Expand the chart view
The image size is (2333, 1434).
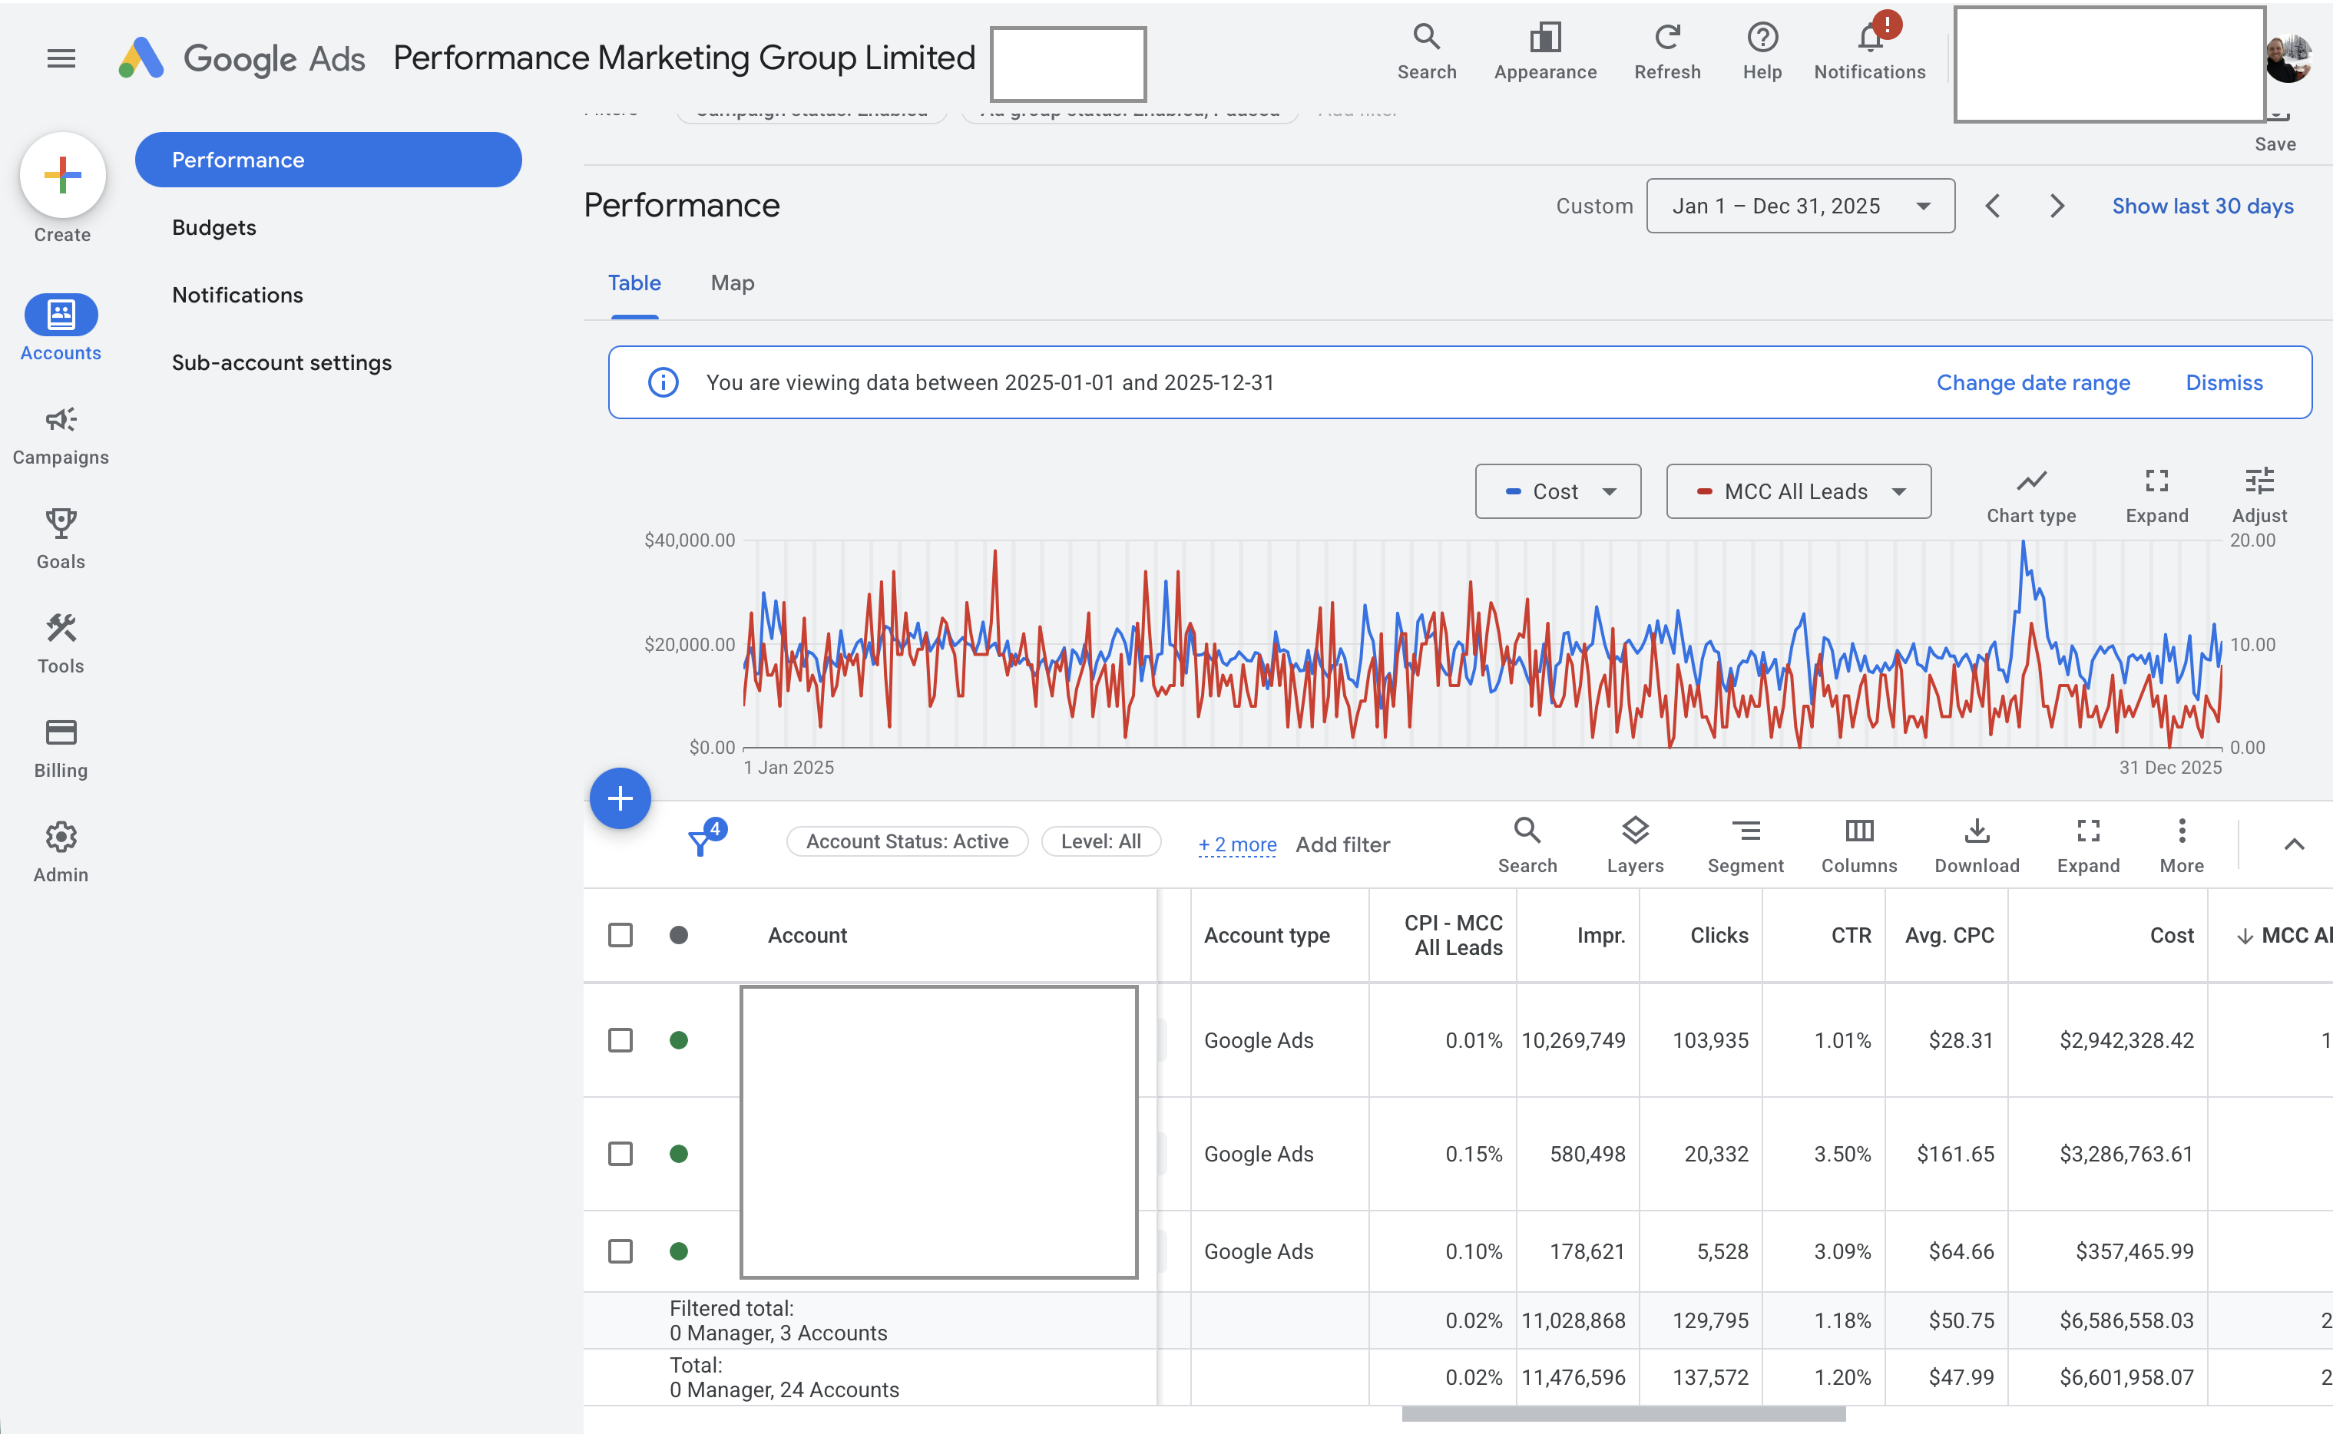click(x=2156, y=495)
